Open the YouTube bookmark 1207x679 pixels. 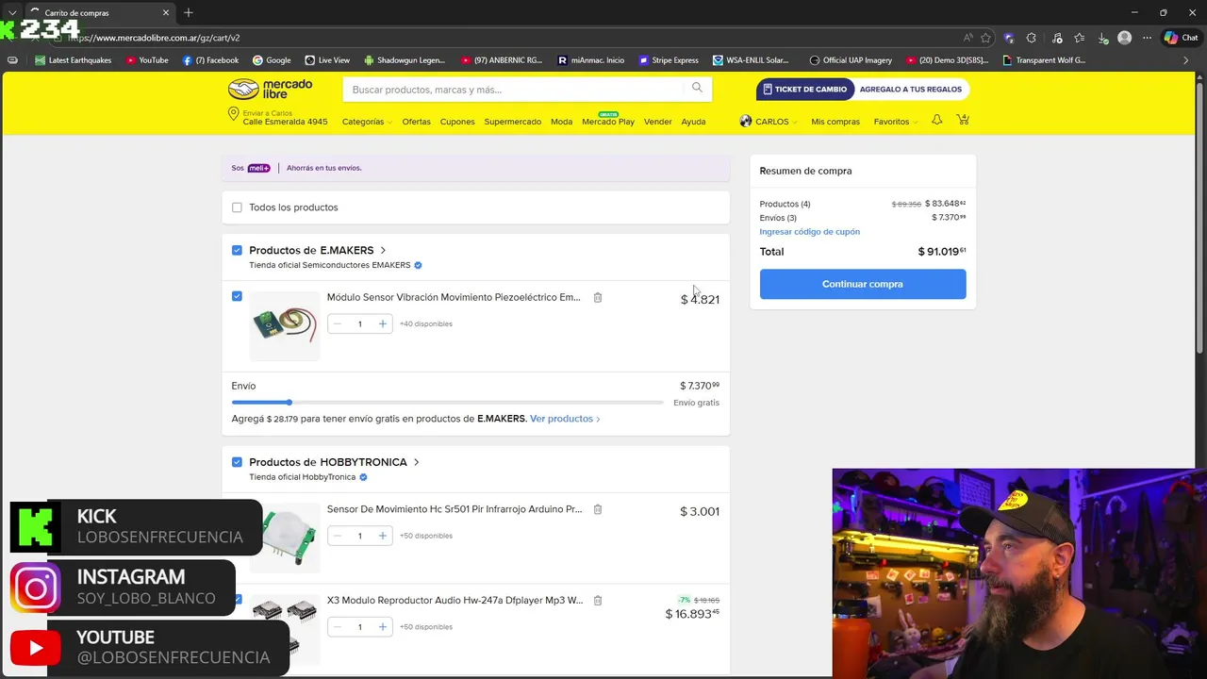147,60
